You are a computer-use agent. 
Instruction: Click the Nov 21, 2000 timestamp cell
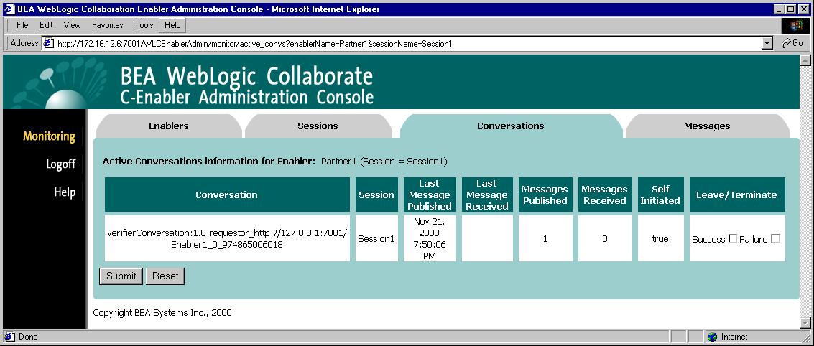pos(430,238)
